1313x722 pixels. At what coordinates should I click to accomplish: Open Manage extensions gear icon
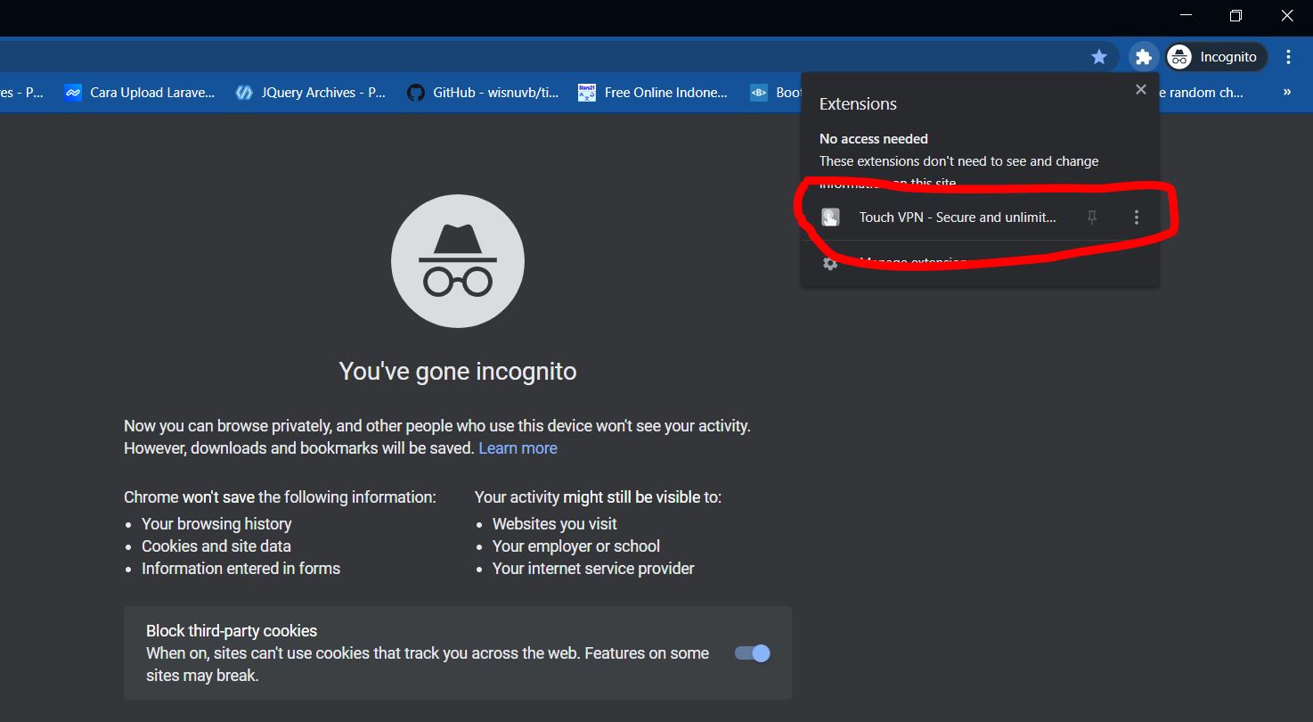829,263
